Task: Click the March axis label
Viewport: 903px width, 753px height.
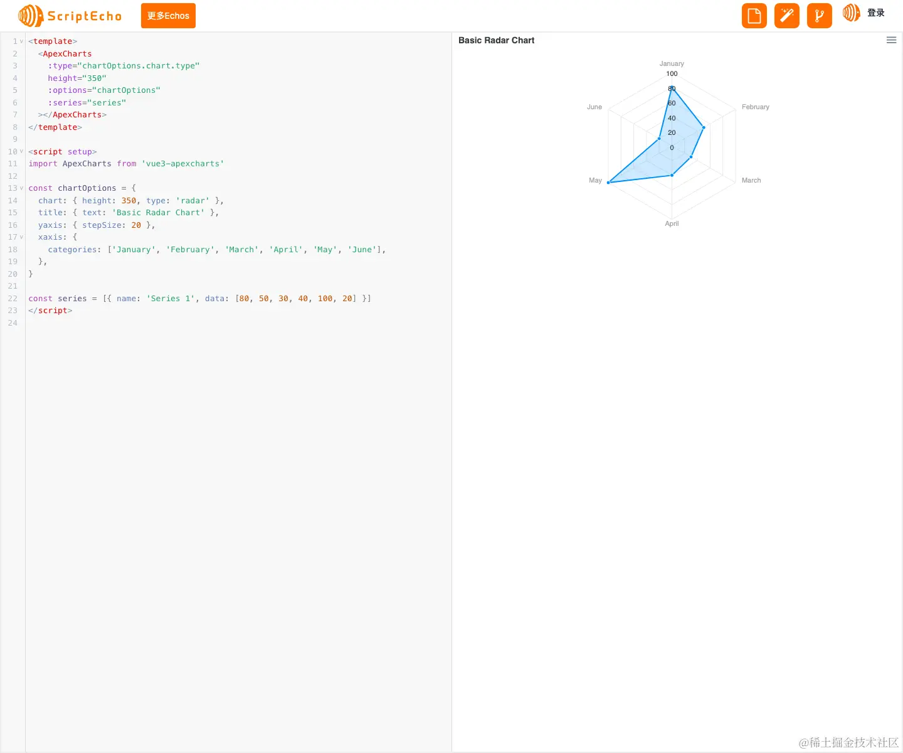Action: click(751, 180)
